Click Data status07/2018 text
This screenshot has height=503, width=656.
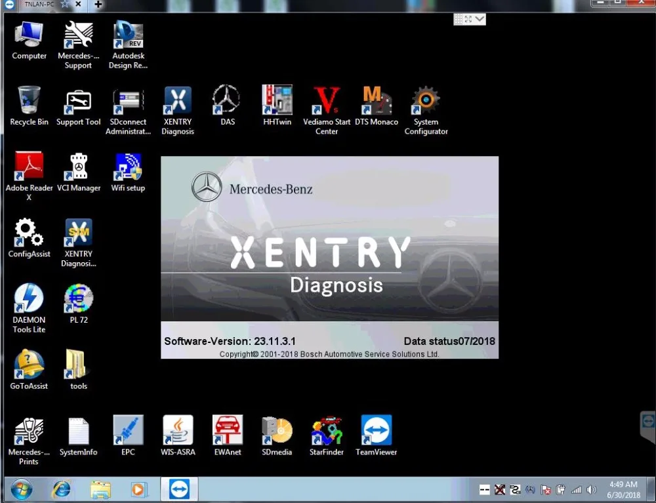coord(449,341)
